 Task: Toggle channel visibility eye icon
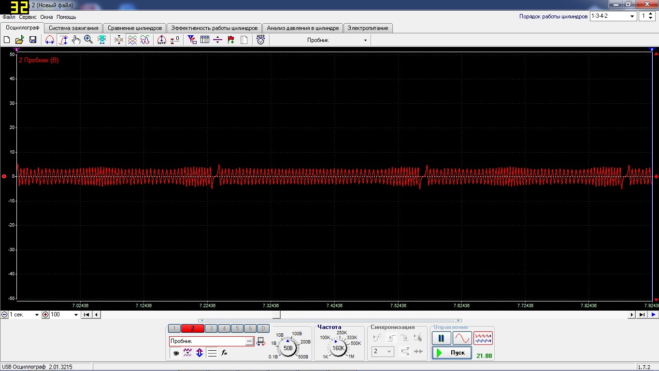pos(176,353)
